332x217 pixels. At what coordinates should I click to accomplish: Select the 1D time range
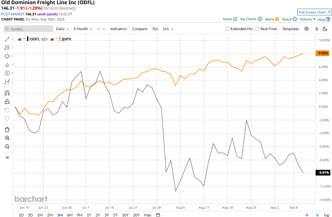coord(21,215)
